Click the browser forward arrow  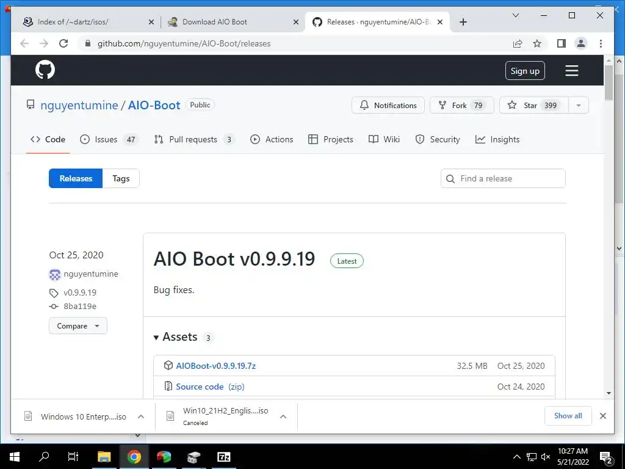(44, 43)
